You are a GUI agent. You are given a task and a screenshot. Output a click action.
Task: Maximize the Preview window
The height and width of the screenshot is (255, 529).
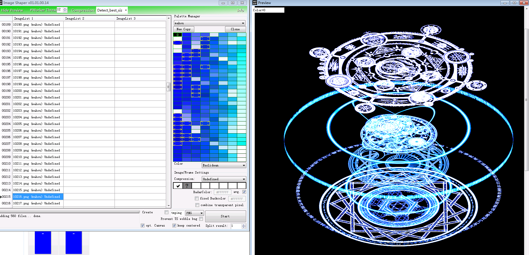pos(514,3)
